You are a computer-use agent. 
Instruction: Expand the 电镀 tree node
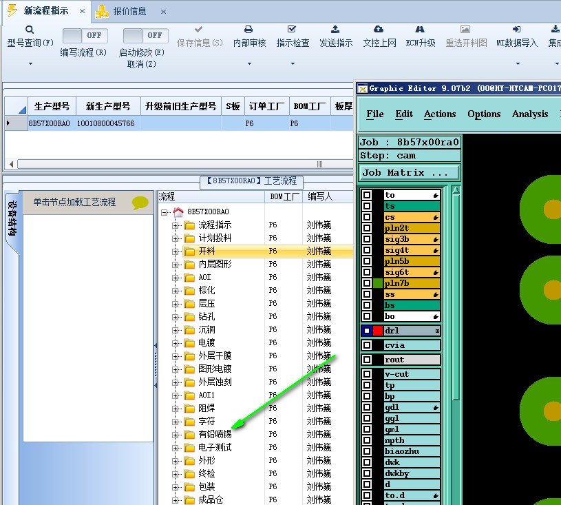pyautogui.click(x=175, y=343)
